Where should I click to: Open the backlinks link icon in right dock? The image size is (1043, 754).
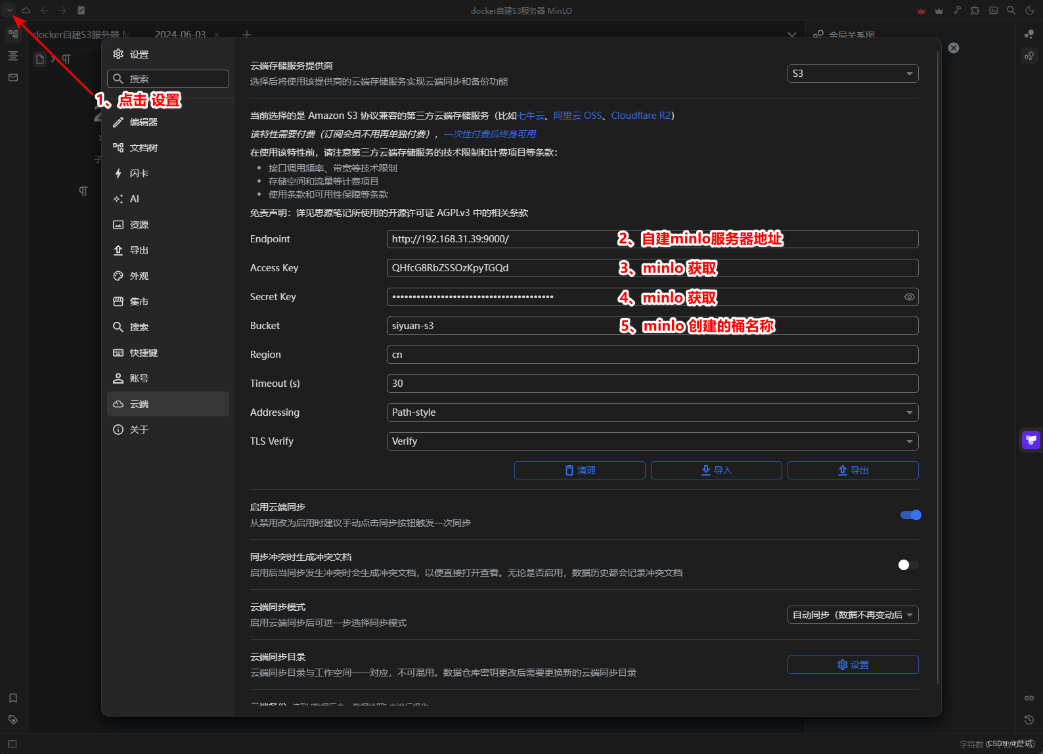point(1029,698)
